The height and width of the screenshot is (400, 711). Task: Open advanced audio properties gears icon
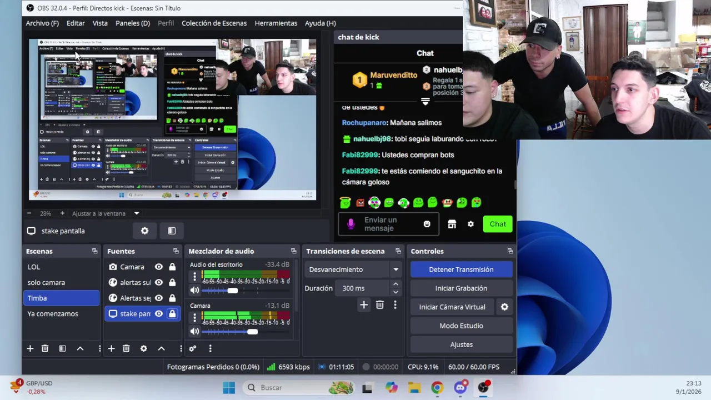click(x=192, y=348)
